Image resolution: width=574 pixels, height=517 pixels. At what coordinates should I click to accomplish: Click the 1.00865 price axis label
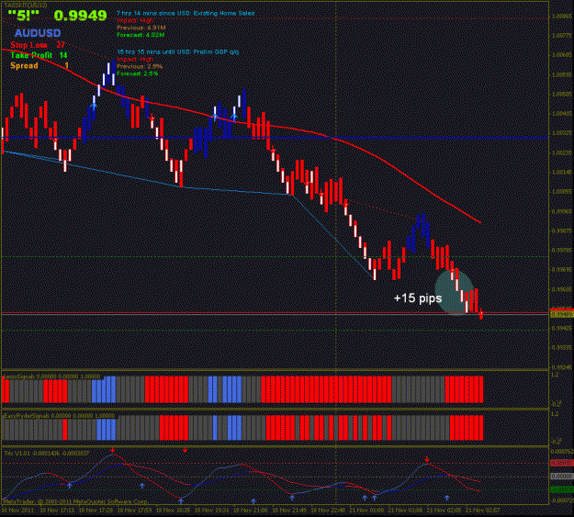point(562,17)
